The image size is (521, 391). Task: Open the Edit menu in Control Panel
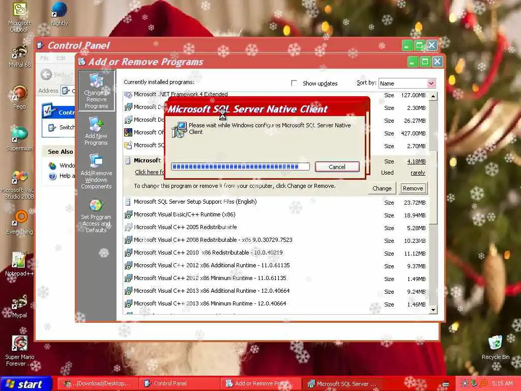(x=61, y=58)
